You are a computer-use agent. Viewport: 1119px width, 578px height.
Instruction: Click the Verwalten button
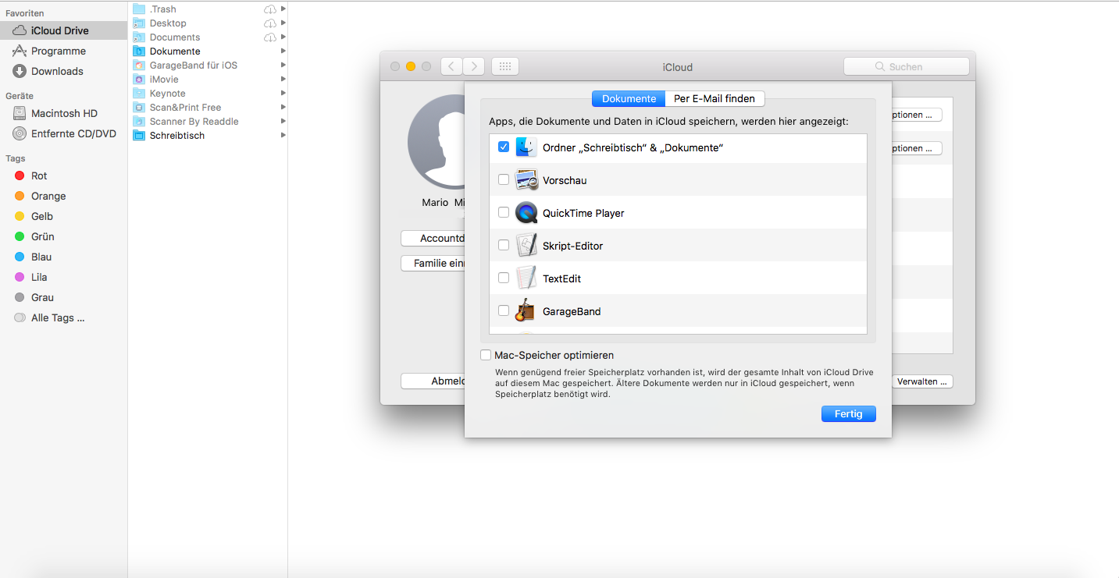(922, 381)
